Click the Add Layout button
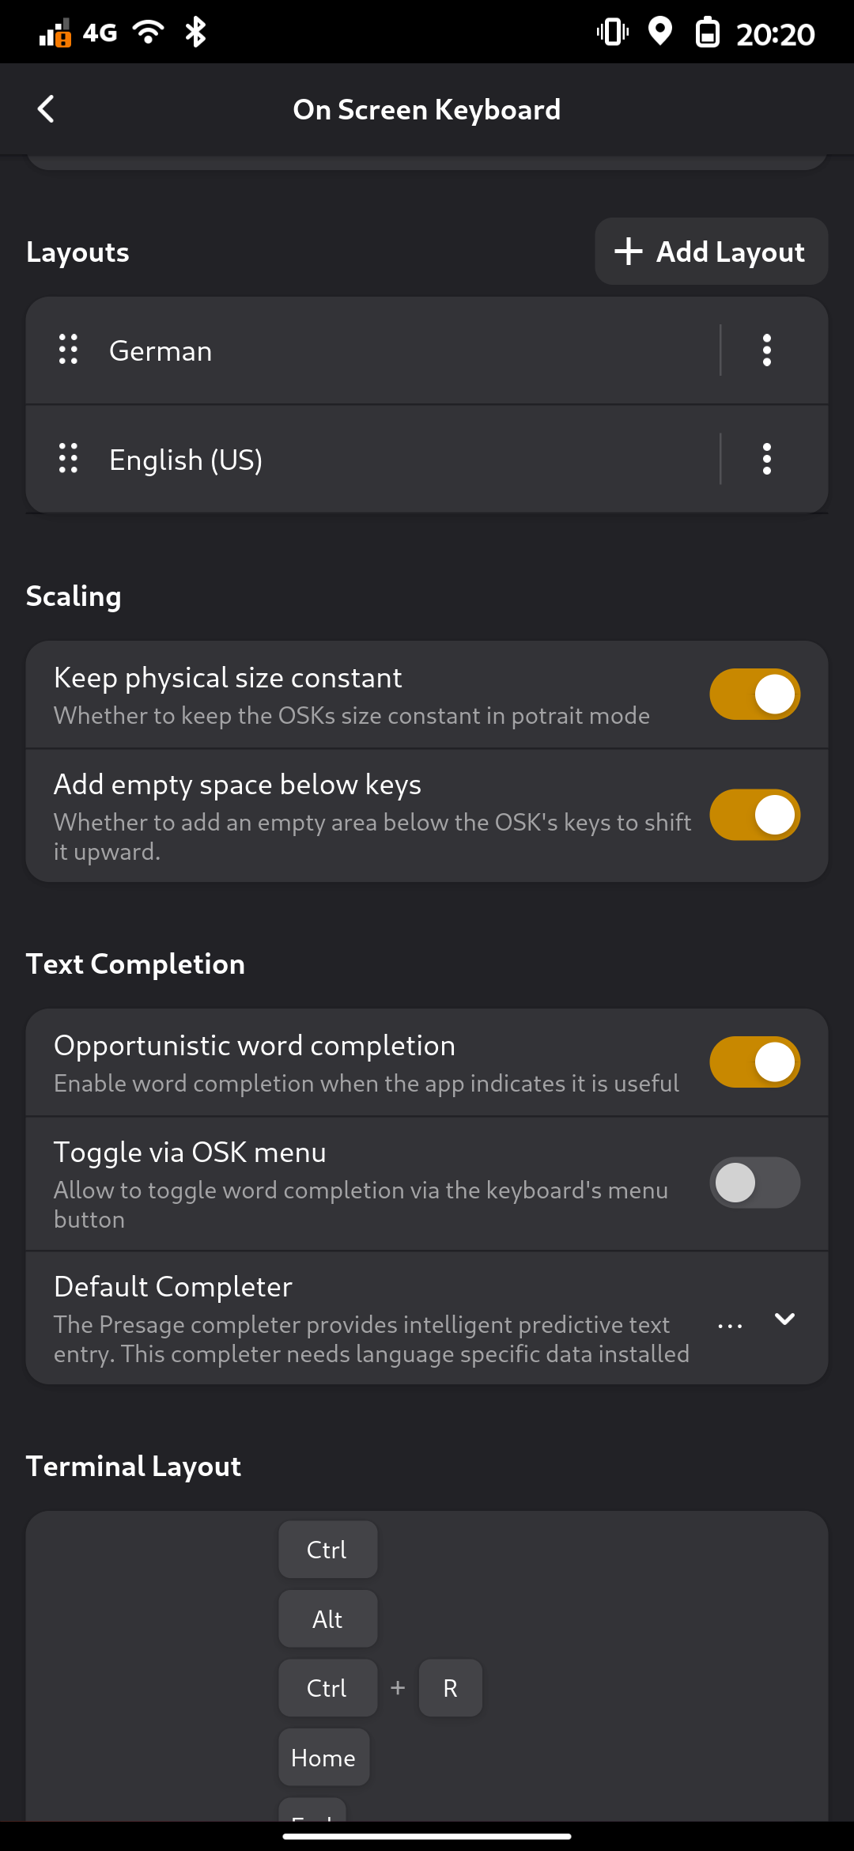The image size is (854, 1851). pos(711,252)
